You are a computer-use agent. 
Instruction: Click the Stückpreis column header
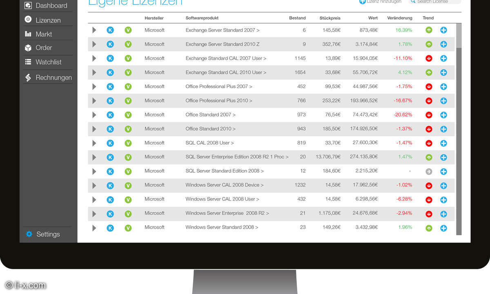point(330,18)
